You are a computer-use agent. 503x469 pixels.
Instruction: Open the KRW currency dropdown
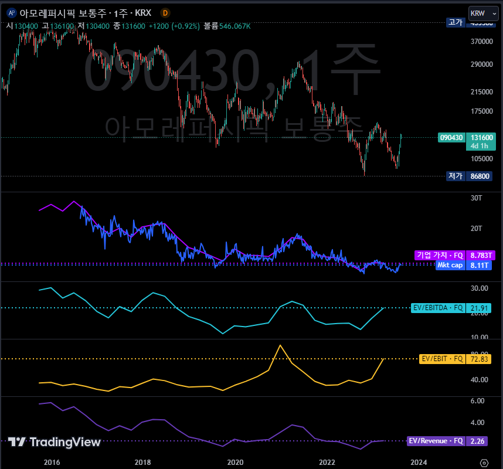484,13
